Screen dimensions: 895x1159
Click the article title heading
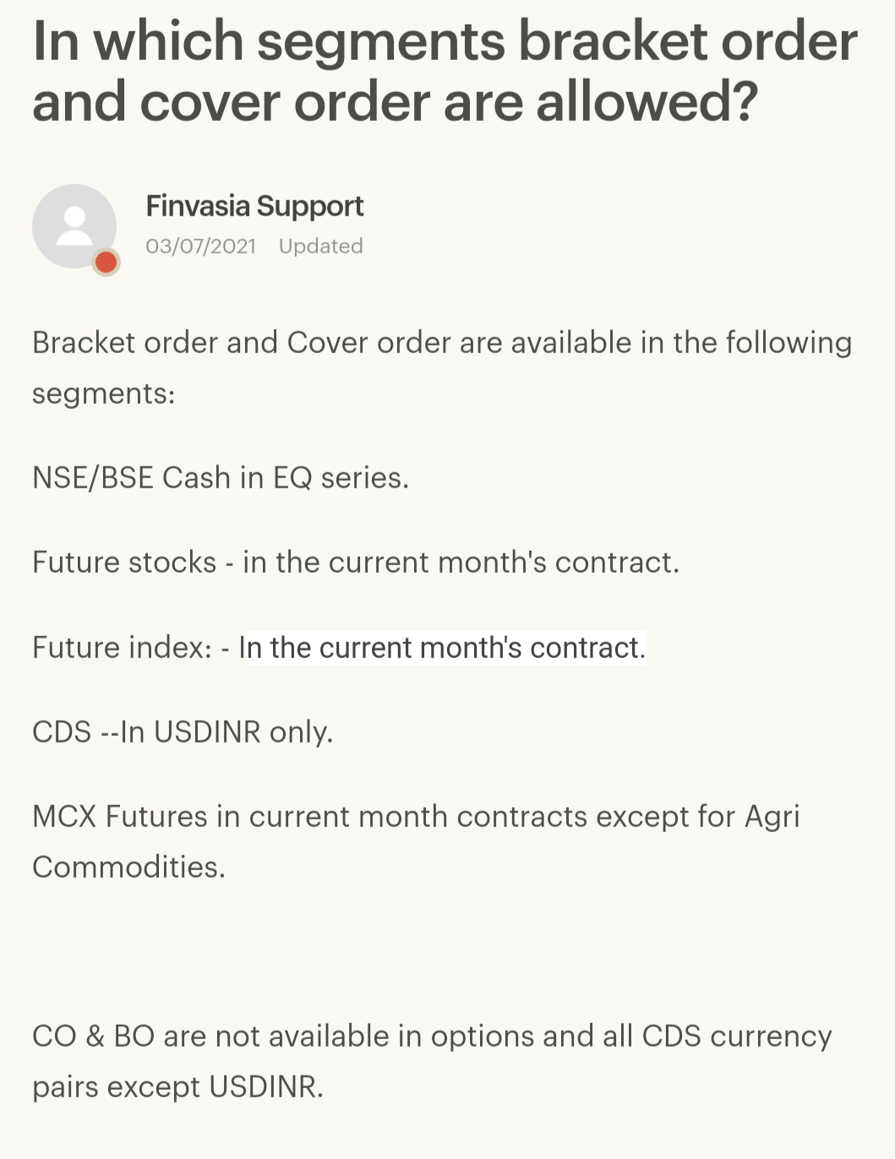tap(445, 71)
